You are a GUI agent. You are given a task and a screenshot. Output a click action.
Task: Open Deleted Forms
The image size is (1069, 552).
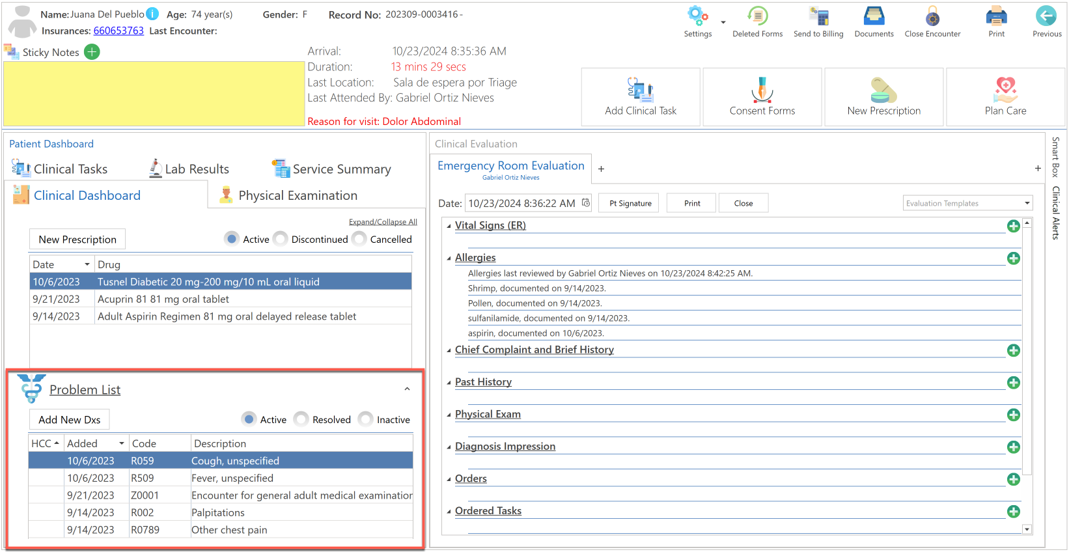pyautogui.click(x=757, y=16)
